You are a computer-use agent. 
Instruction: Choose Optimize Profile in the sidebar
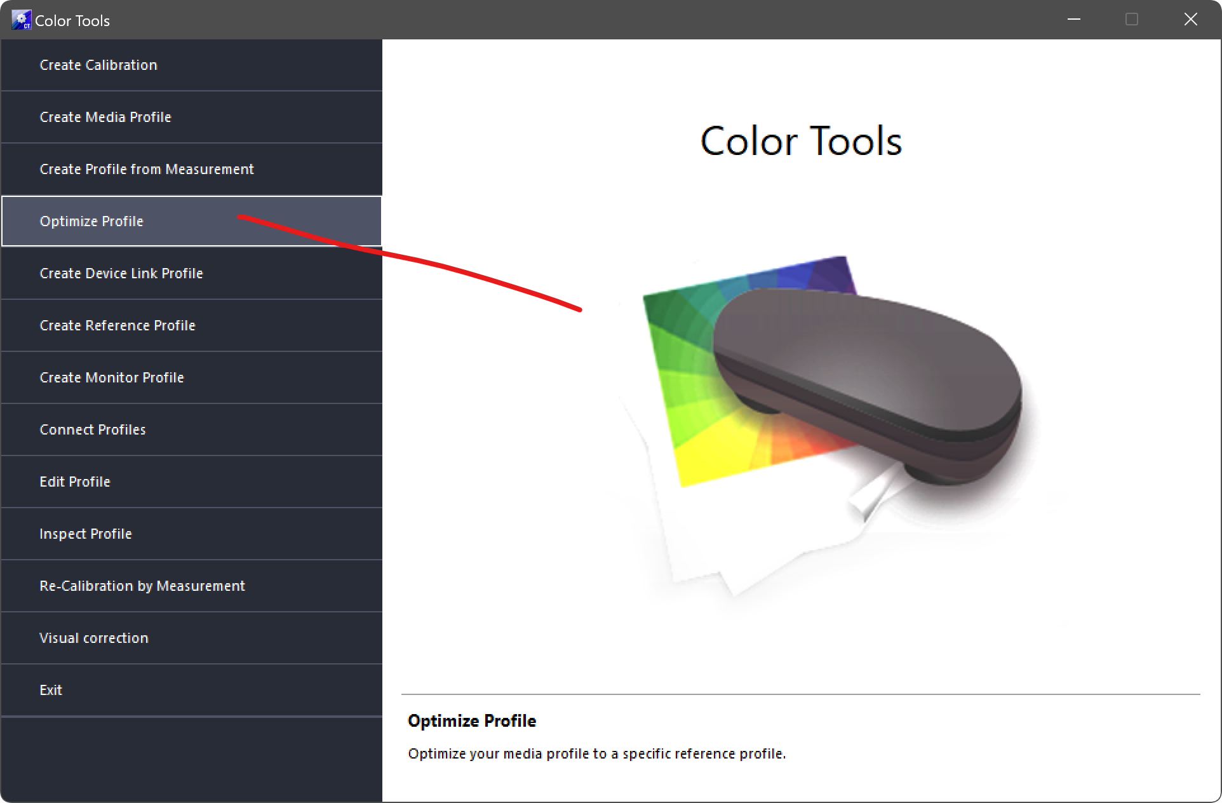[91, 221]
